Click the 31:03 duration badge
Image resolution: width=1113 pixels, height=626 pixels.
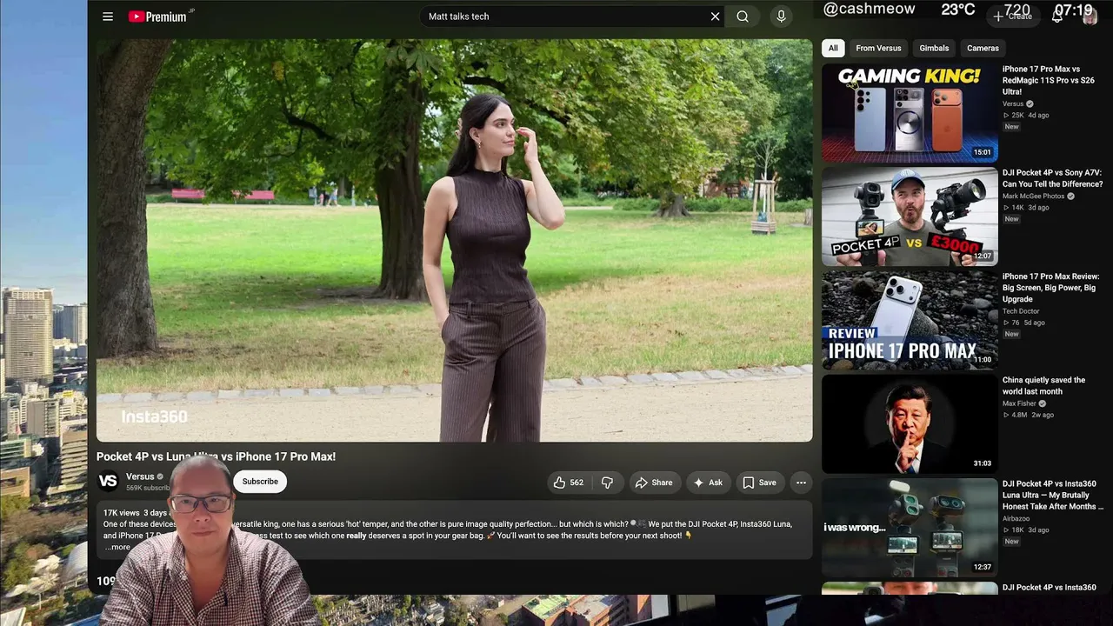coord(982,463)
